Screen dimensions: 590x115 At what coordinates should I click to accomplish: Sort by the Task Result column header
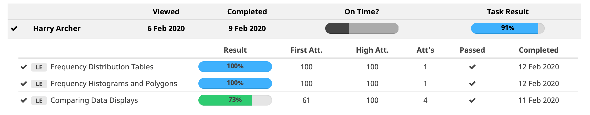(508, 12)
